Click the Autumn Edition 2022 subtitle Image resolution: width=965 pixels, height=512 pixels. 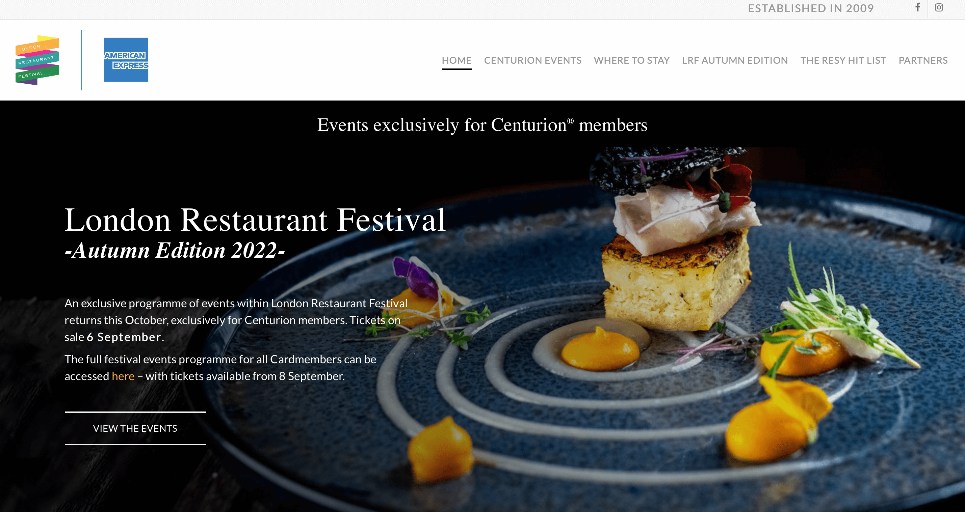coord(175,250)
